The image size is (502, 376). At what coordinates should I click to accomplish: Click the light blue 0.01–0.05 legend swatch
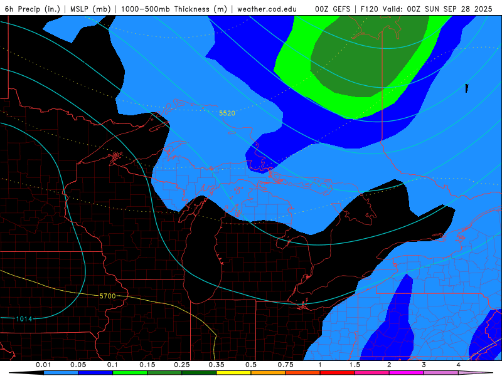pos(61,373)
